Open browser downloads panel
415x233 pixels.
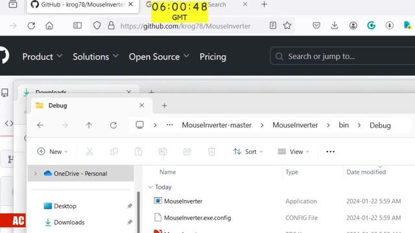[x=335, y=25]
